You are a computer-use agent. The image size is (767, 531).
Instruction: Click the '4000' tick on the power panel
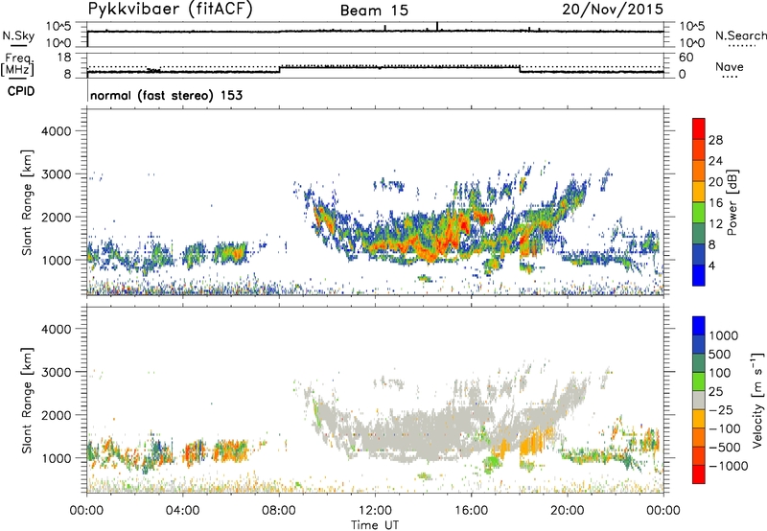tap(57, 131)
